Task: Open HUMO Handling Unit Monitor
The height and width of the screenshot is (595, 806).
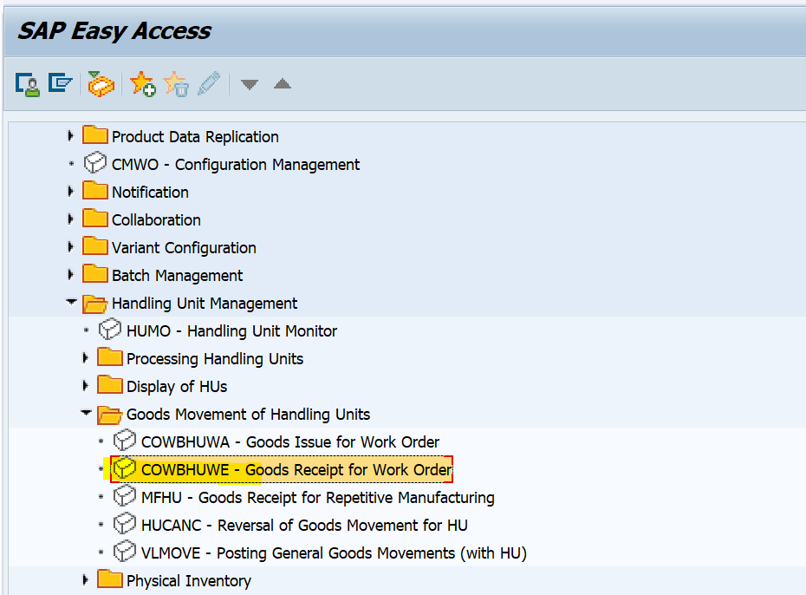Action: pos(228,330)
